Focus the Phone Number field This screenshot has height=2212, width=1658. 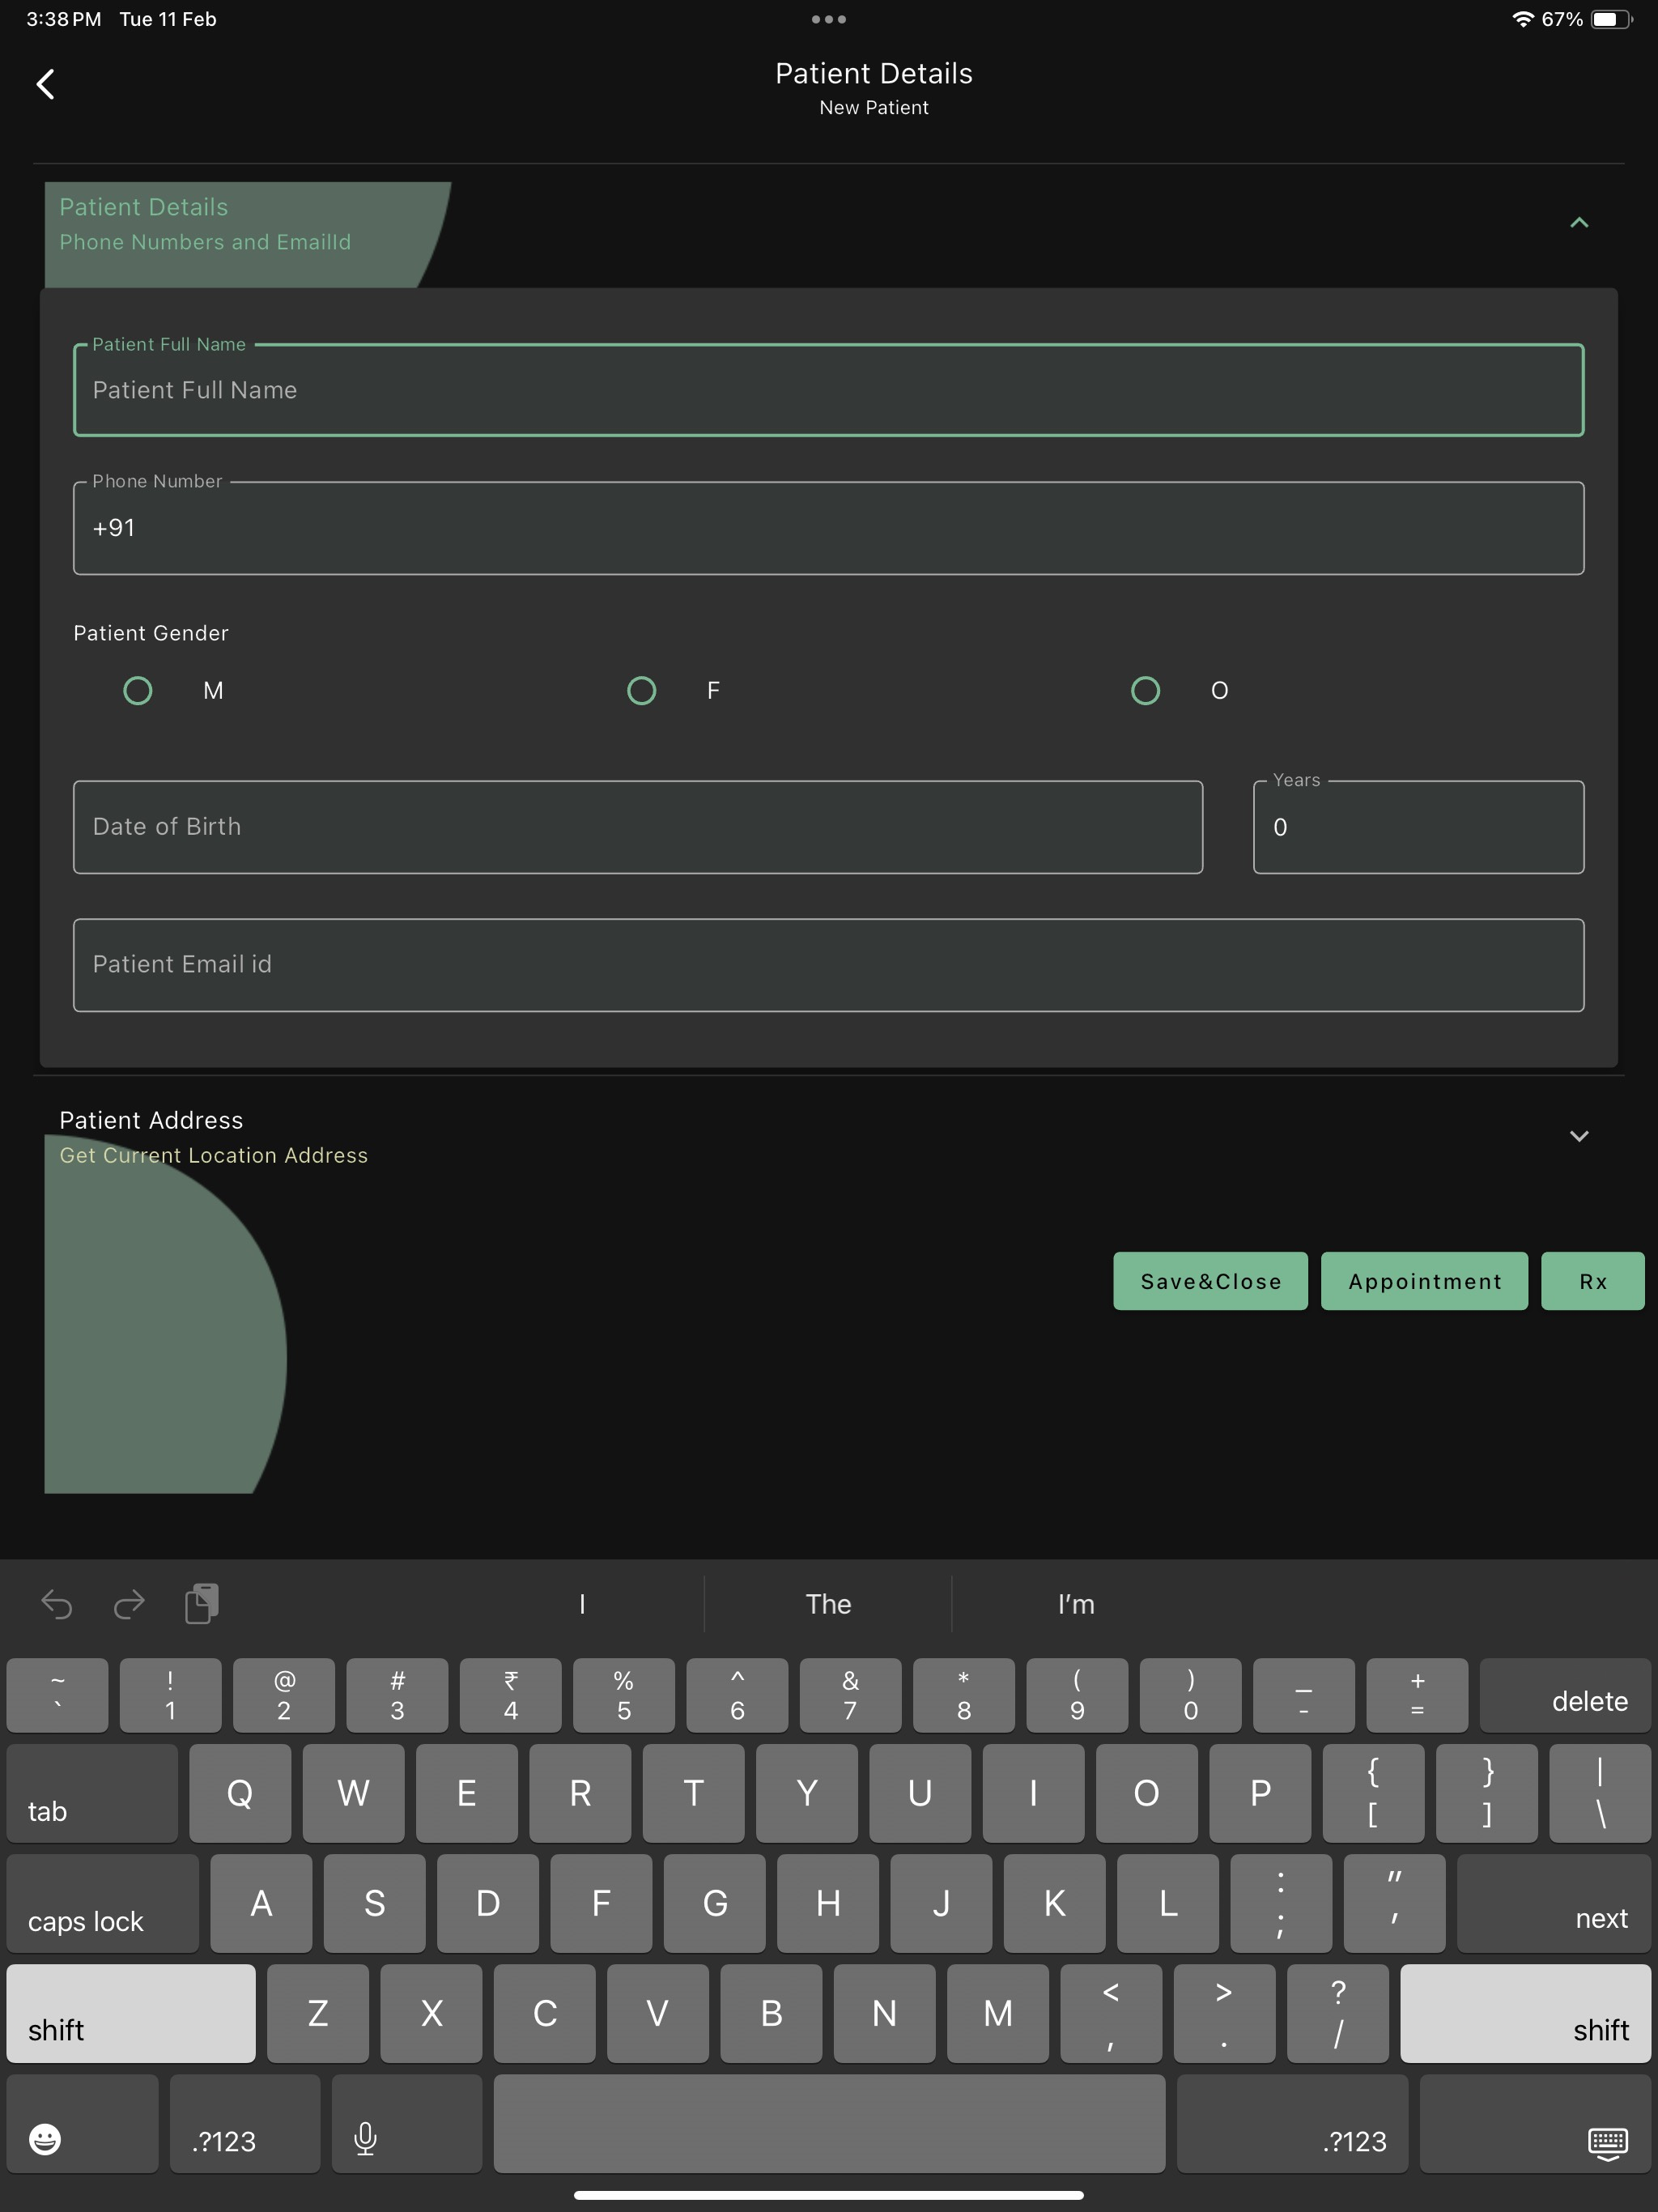pyautogui.click(x=828, y=528)
